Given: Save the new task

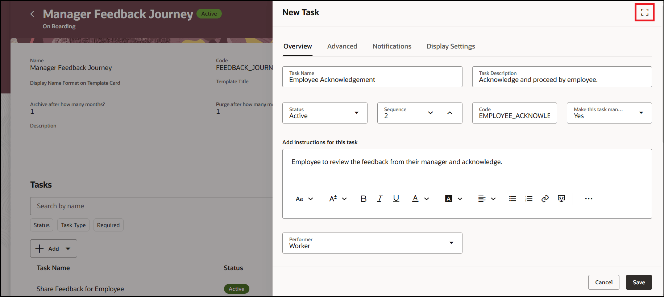Looking at the screenshot, I should point(639,282).
